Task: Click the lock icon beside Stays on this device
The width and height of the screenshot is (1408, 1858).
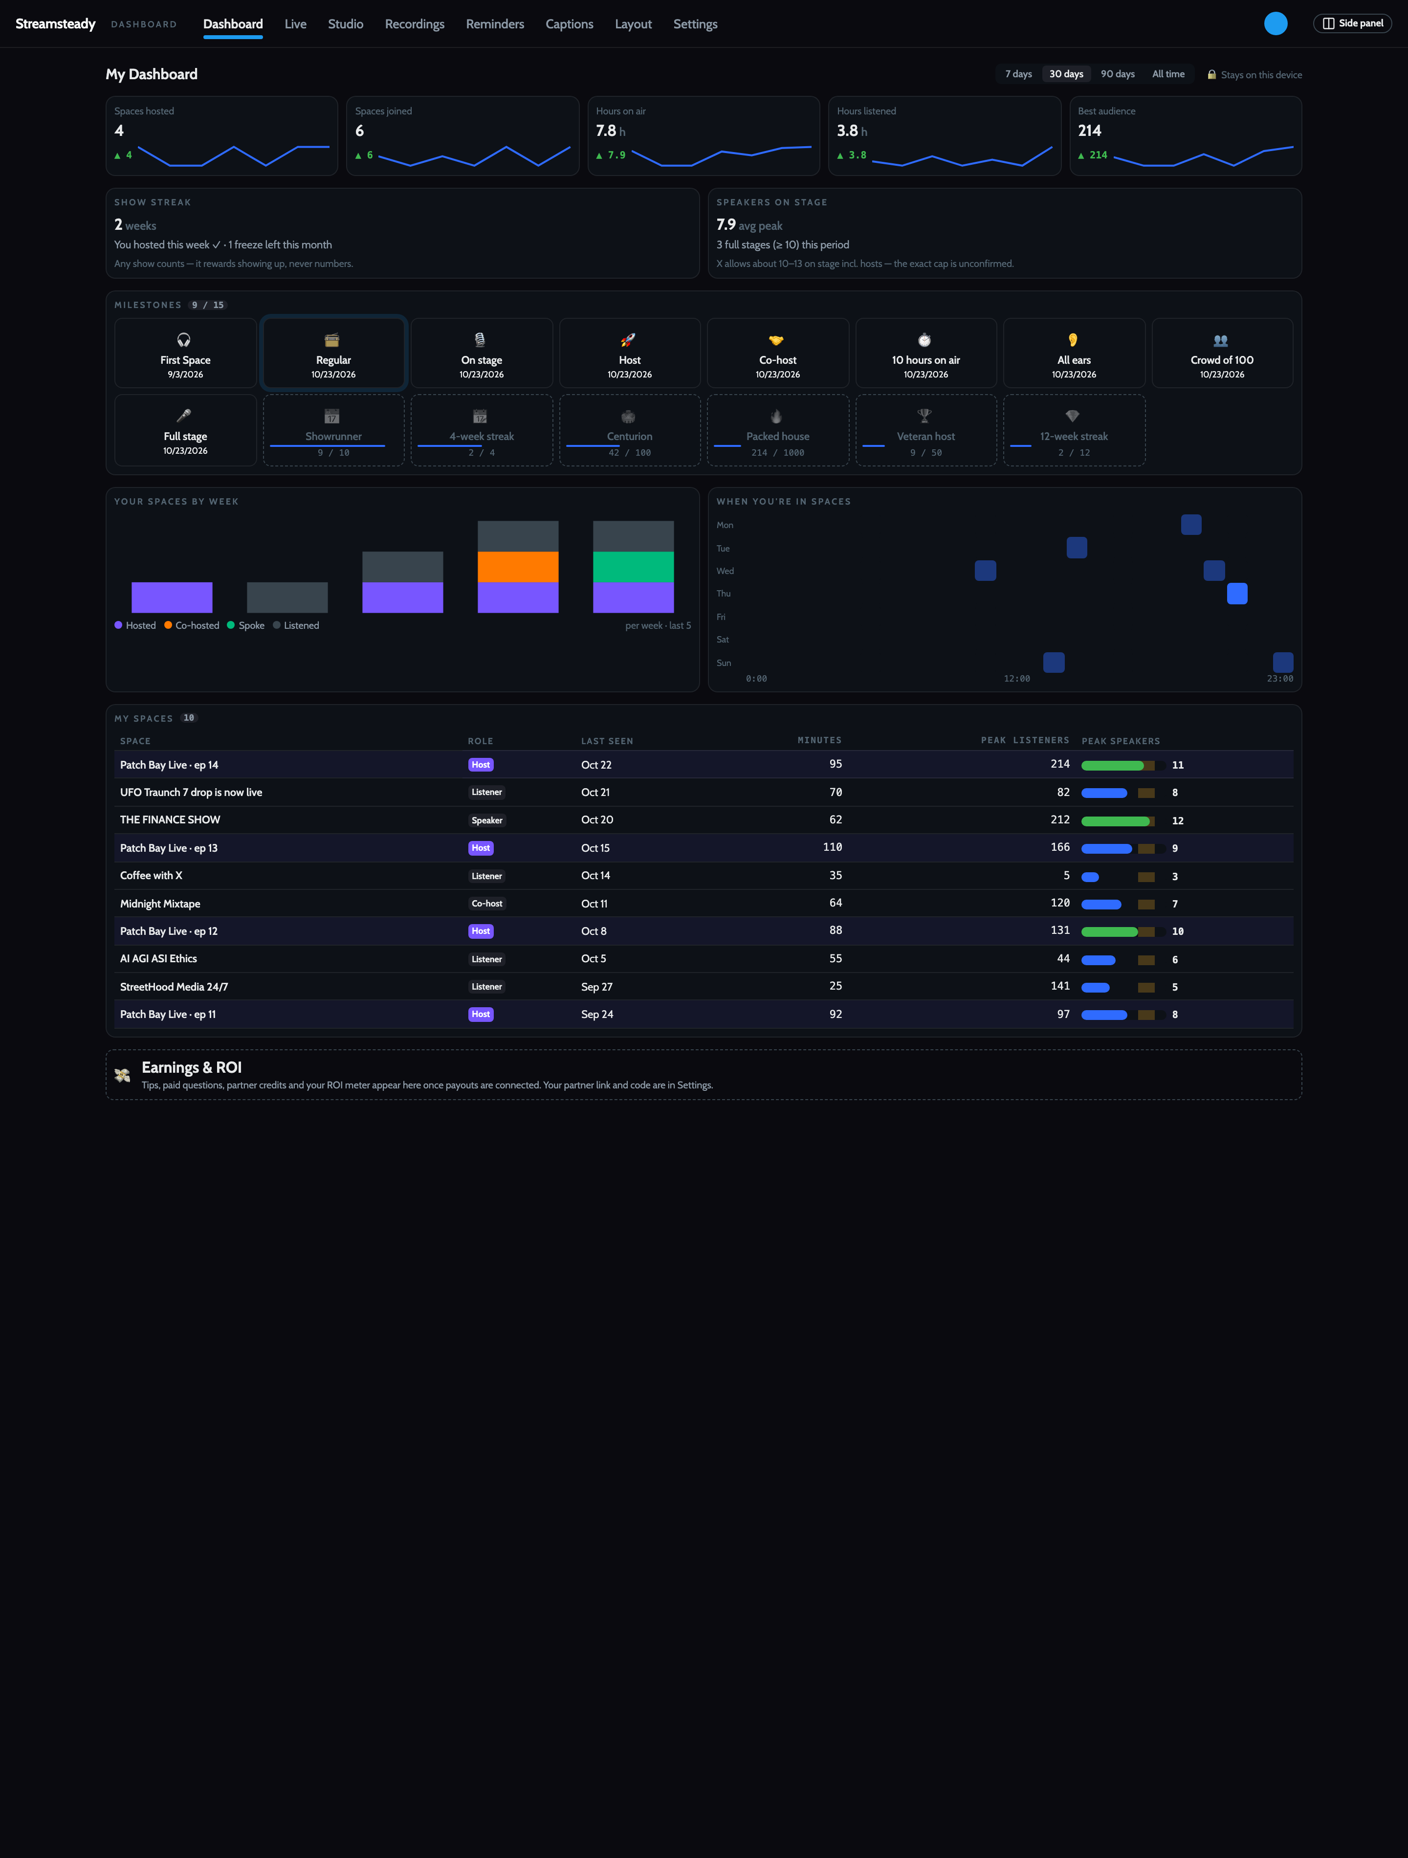Action: (x=1211, y=75)
